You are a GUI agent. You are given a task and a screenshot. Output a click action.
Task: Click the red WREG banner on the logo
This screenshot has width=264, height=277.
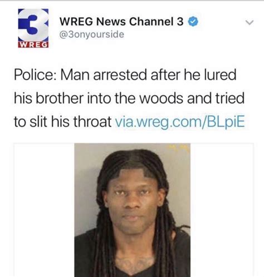tap(33, 44)
